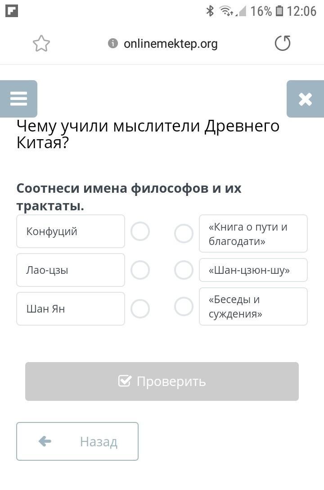Tap the Wi-Fi status icon
Image resolution: width=324 pixels, height=490 pixels.
pos(226,11)
